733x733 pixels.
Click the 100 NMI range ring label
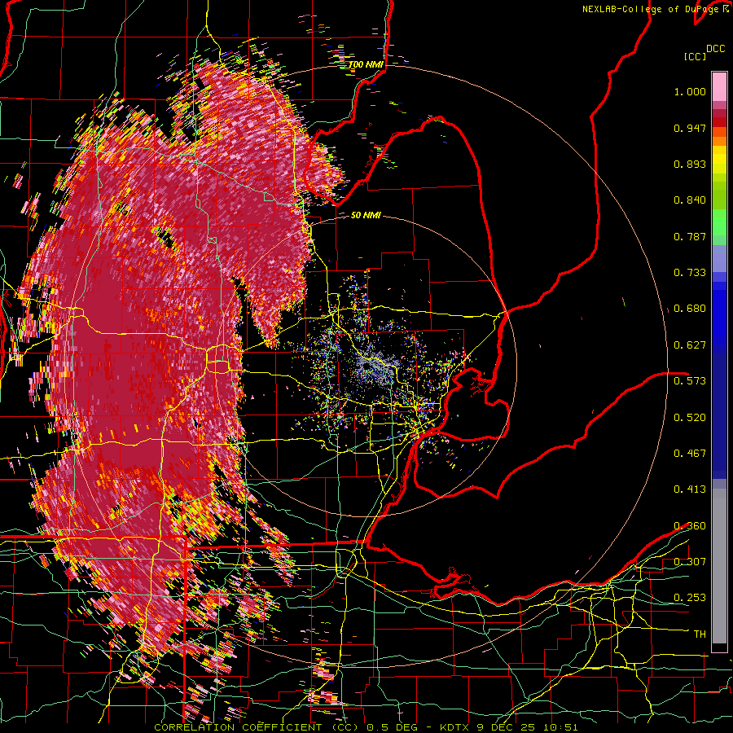366,64
